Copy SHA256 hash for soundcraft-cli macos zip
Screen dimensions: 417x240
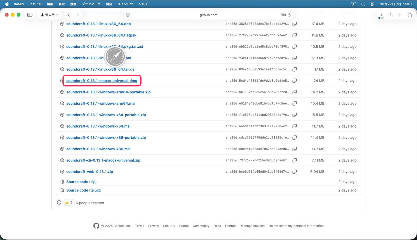[x=295, y=160]
